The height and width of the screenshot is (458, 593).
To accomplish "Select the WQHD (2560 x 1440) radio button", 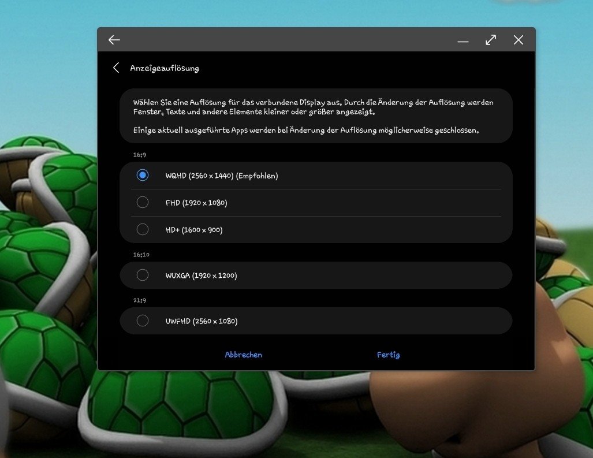I will click(143, 175).
